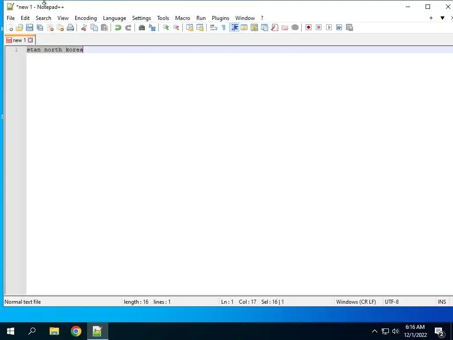Undo last action with green arrow
Screen dimensions: 453x340
[x=118, y=27]
